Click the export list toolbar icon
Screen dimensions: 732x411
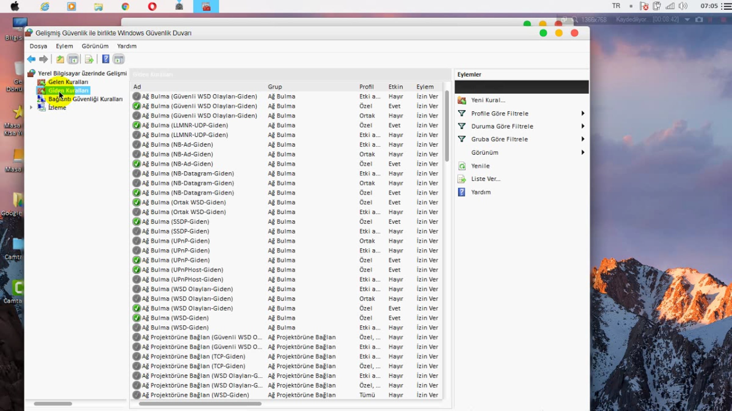(x=89, y=59)
